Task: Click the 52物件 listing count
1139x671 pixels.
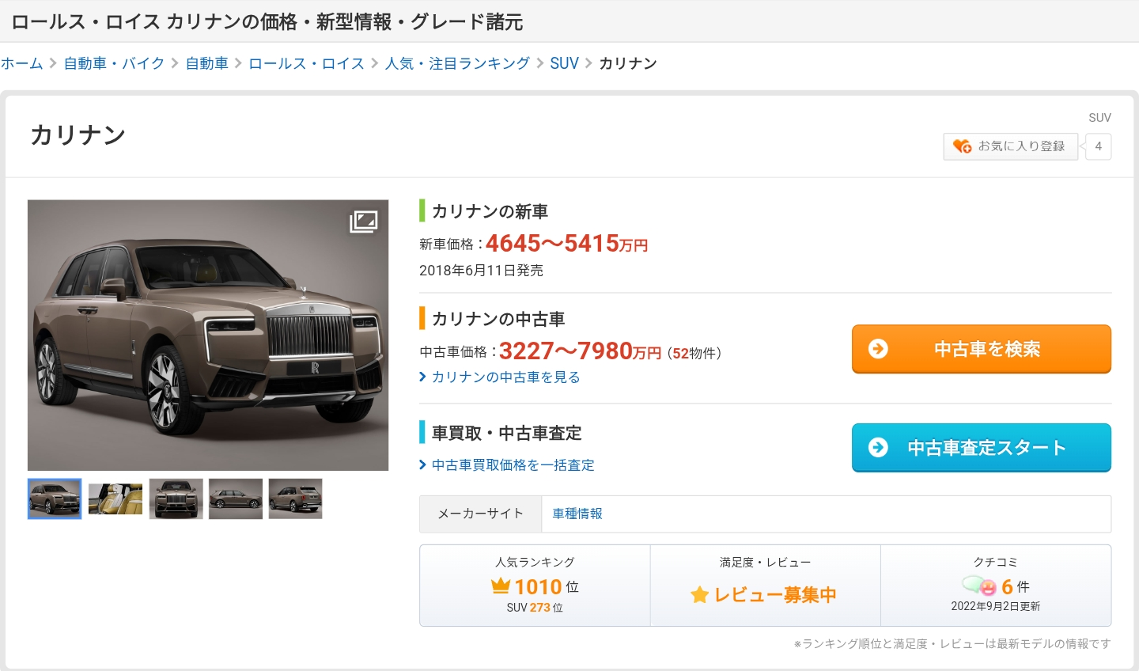Action: coord(694,354)
